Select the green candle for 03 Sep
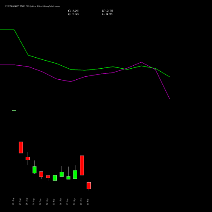The image size is (212, 212). click(x=55, y=178)
